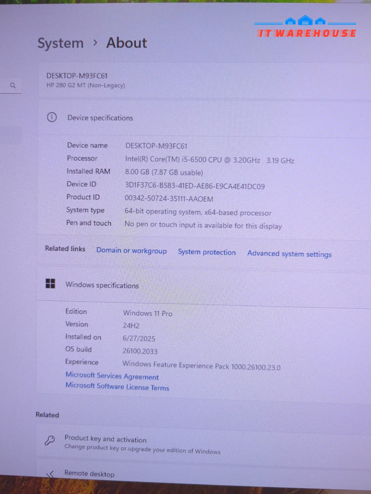This screenshot has height=494, width=371.
Task: Select the DESKTOP-M93FC61 name in top card
Action: point(77,76)
